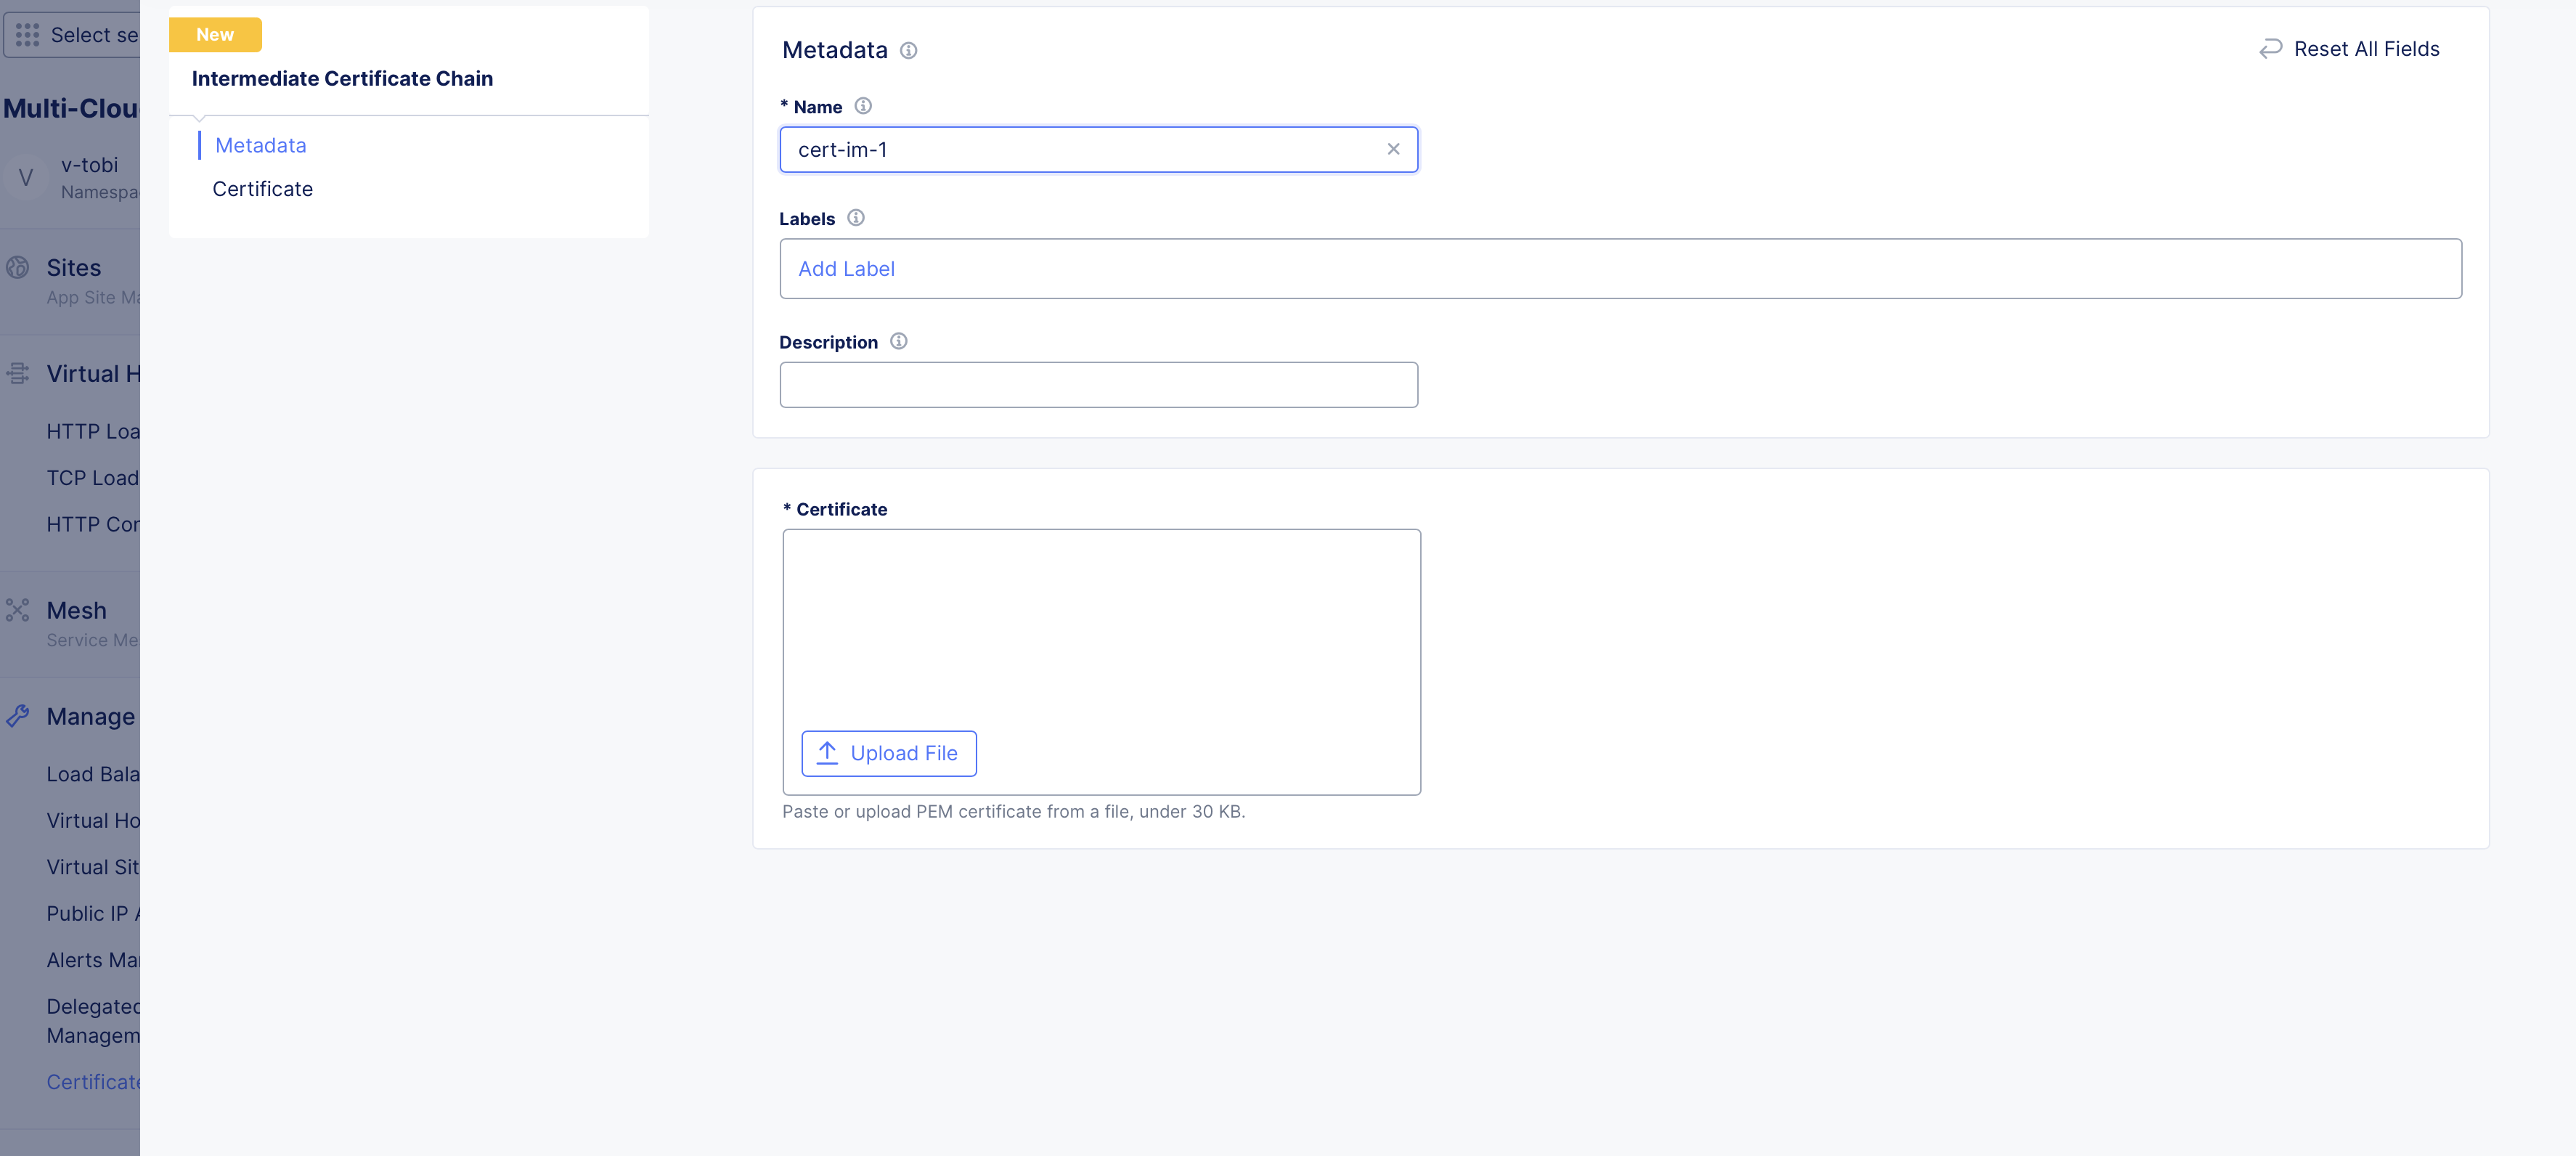Focus the Description text field
The width and height of the screenshot is (2576, 1156).
click(1098, 385)
